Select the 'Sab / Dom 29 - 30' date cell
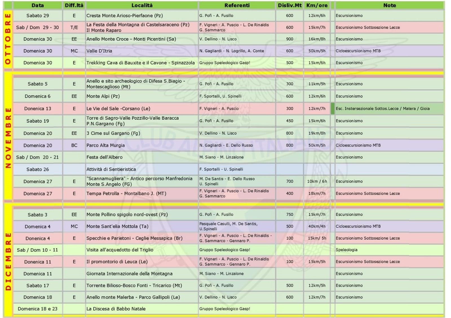 pyautogui.click(x=37, y=27)
